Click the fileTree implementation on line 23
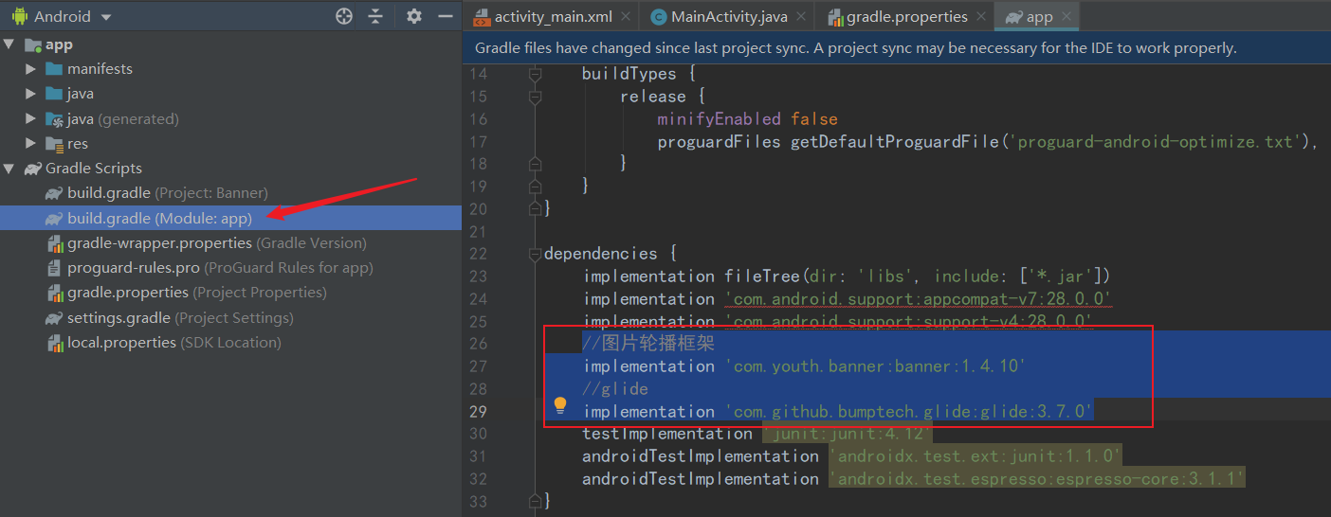Viewport: 1331px width, 517px height. tap(847, 276)
